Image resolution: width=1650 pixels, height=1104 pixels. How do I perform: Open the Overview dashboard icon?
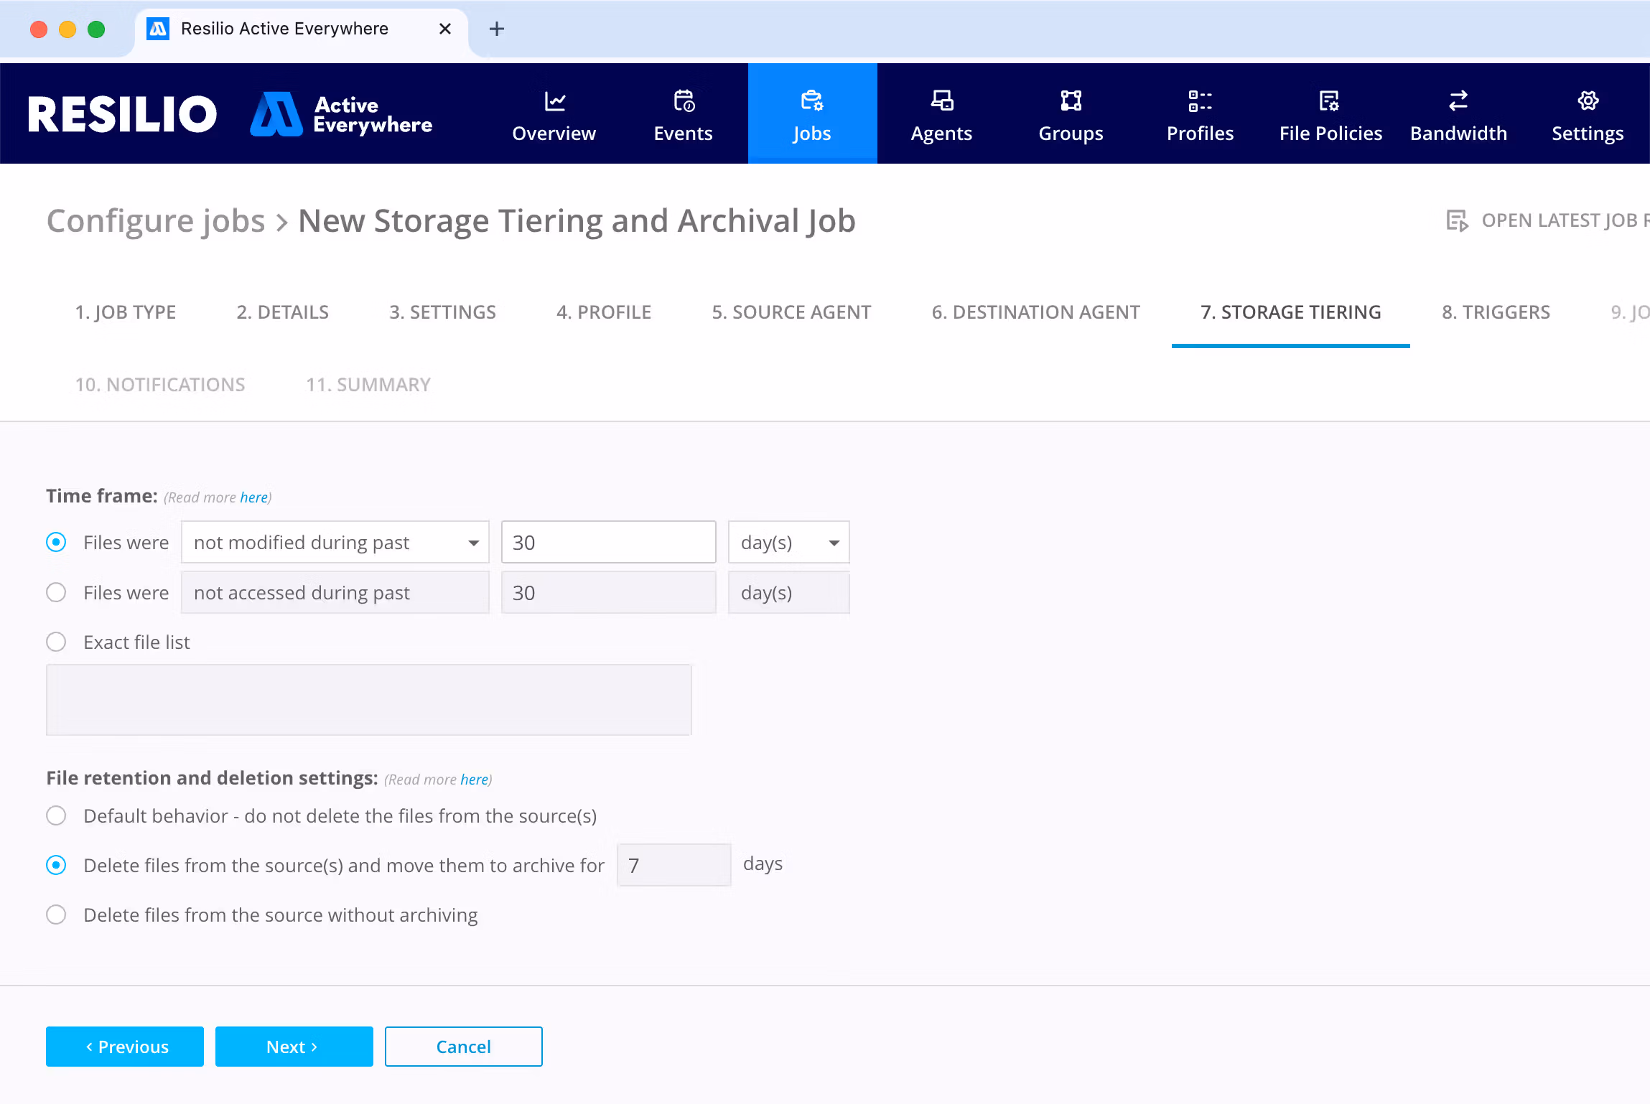coord(553,102)
